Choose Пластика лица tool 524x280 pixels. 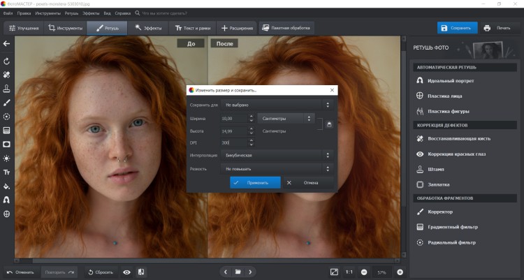tap(444, 96)
